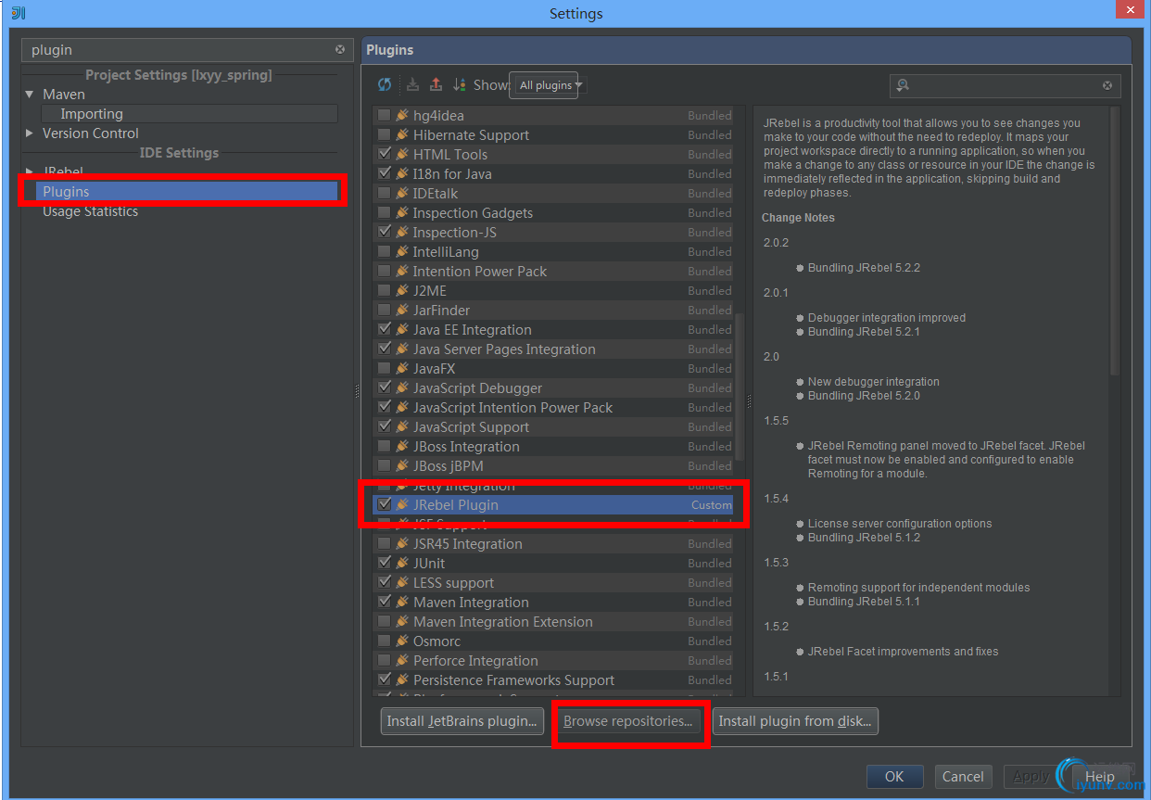Toggle the Maven Integration checkbox
Image resolution: width=1151 pixels, height=800 pixels.
(x=385, y=602)
